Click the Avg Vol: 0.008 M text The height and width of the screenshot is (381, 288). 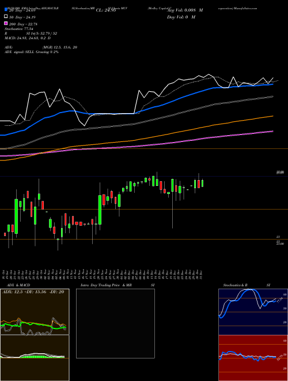[185, 10]
